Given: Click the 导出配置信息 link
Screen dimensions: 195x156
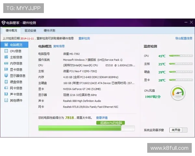Looking at the screenshot, I should (184, 38).
